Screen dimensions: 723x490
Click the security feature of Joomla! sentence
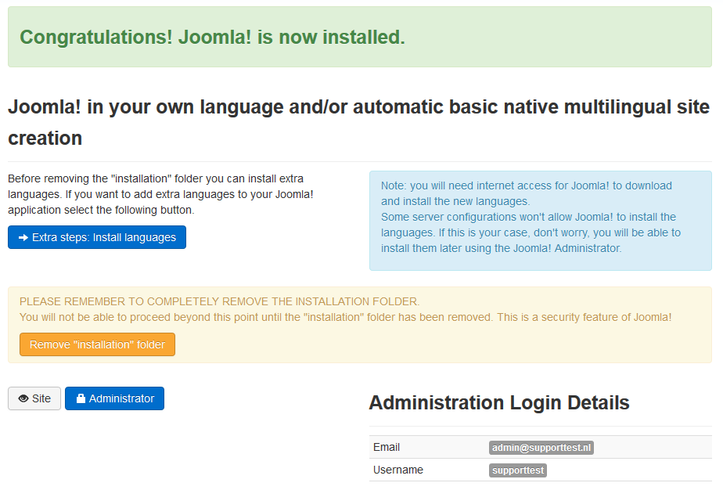tap(345, 318)
